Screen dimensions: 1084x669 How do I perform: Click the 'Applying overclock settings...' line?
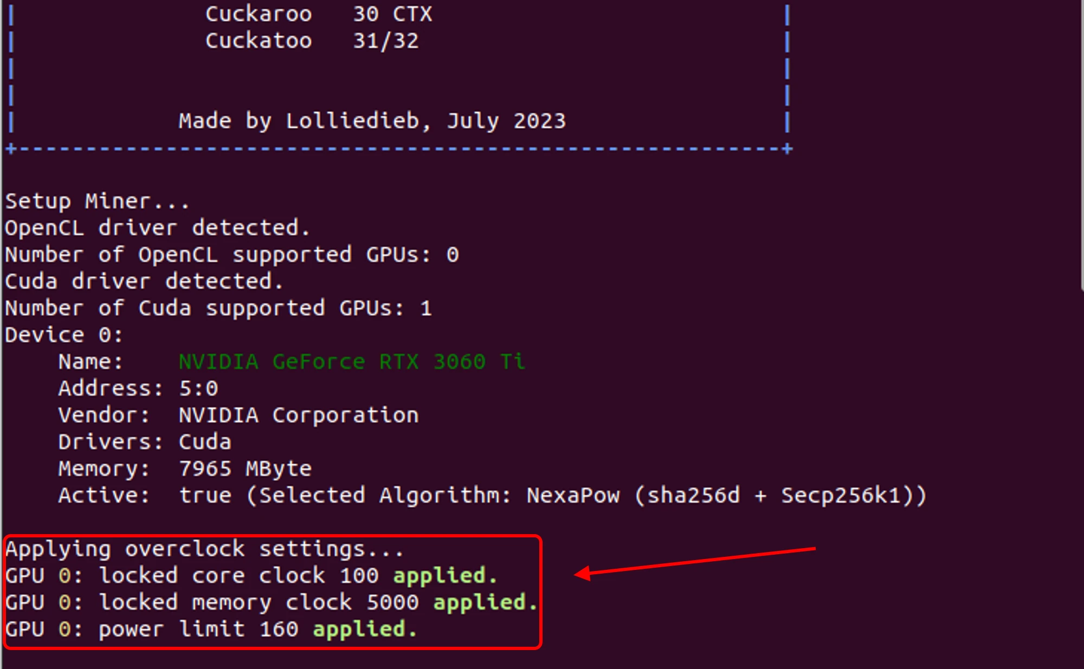point(204,549)
